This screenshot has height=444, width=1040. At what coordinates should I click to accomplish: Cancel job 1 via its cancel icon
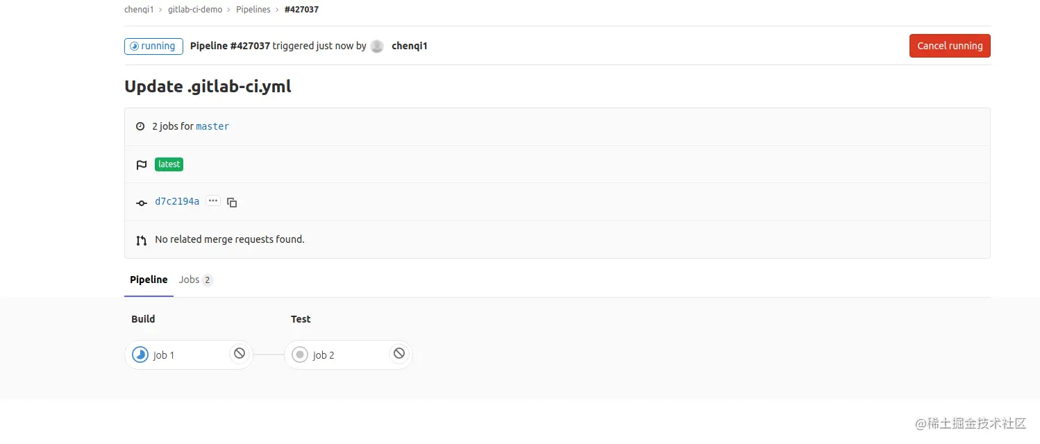pyautogui.click(x=239, y=353)
